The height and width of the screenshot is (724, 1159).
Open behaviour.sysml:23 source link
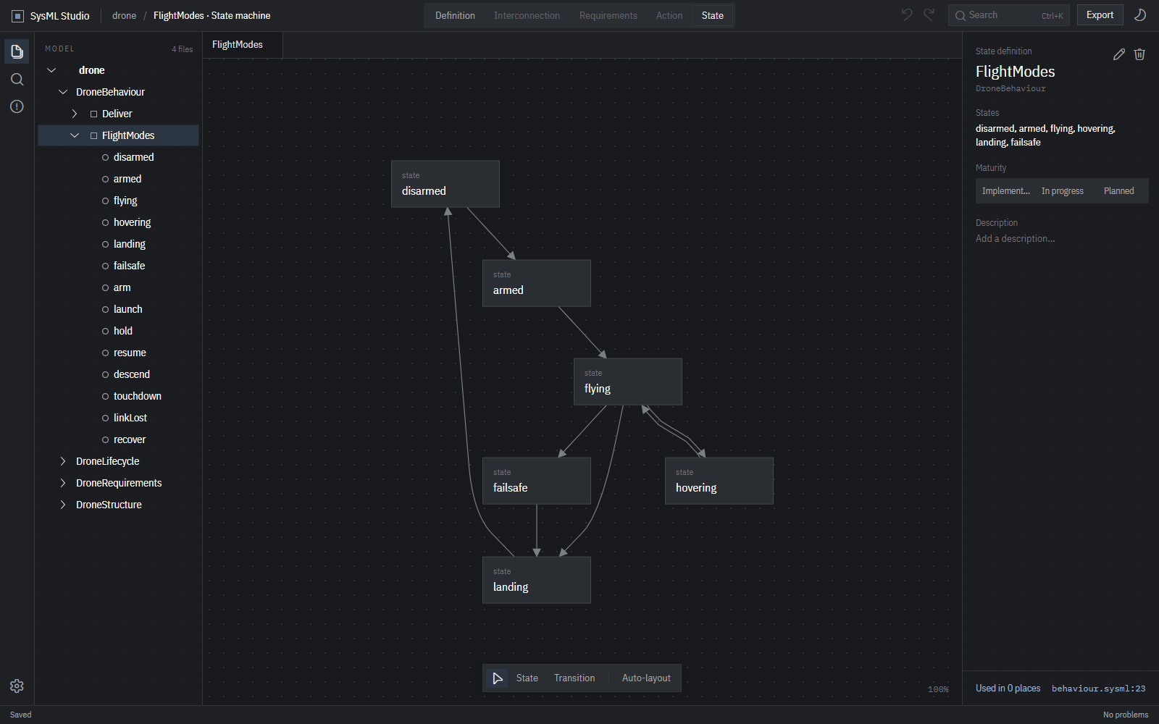tap(1099, 689)
